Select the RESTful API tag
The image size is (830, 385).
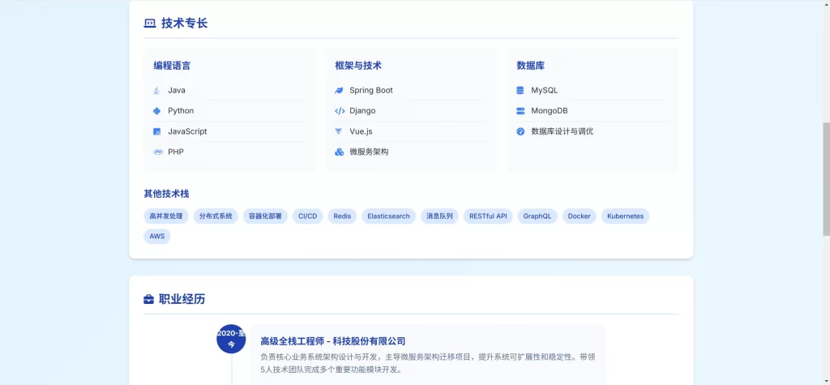click(x=488, y=216)
